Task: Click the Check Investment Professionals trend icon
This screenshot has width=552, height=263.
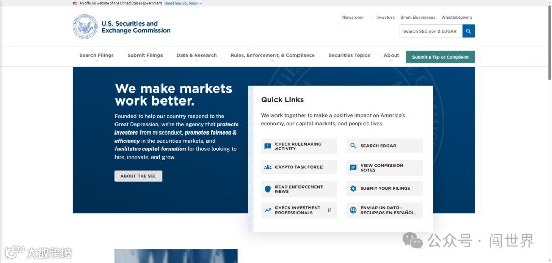Action: (x=268, y=211)
